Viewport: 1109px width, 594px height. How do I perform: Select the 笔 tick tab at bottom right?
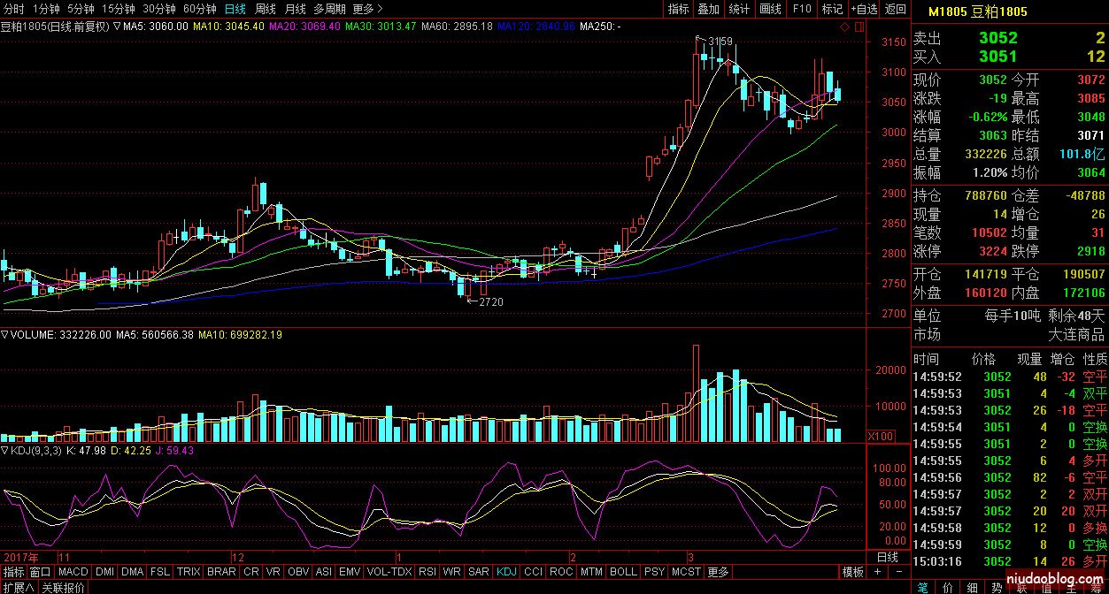[x=922, y=587]
